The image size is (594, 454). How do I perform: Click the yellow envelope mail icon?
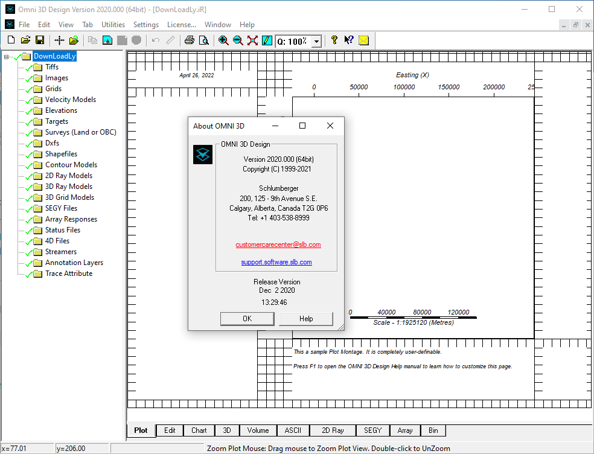(363, 40)
